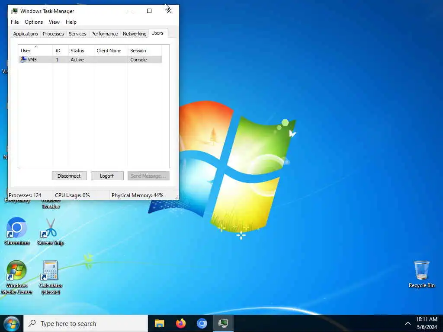Click the ID value 1 in VM5 row
443x332 pixels.
tap(57, 60)
